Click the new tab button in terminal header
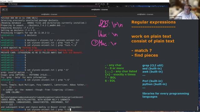 coord(3,10)
